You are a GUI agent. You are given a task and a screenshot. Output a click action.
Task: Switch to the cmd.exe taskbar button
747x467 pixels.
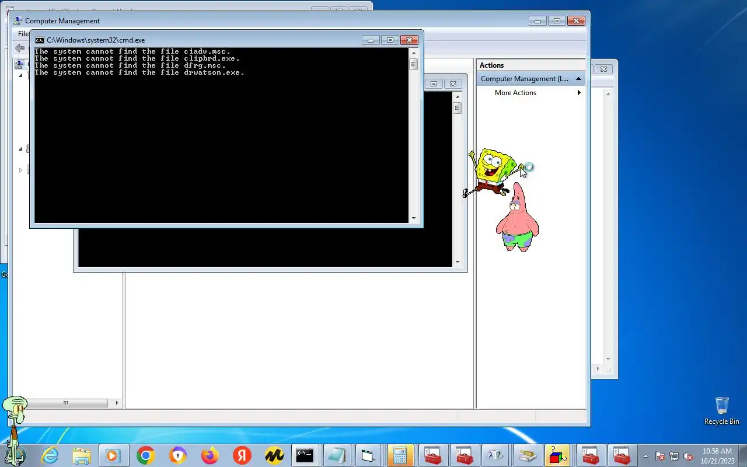[x=305, y=455]
